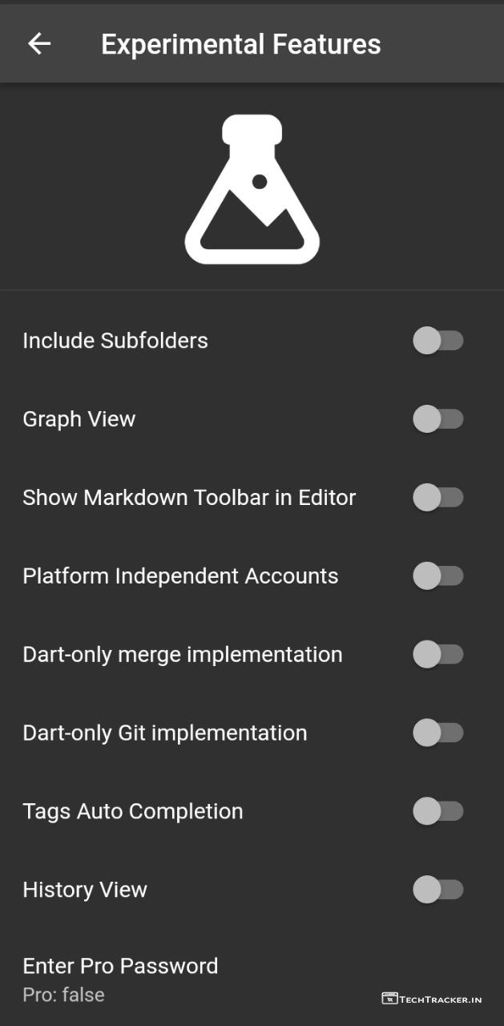The width and height of the screenshot is (504, 1026).
Task: Enable the Include Subfolders switch
Action: tap(437, 341)
